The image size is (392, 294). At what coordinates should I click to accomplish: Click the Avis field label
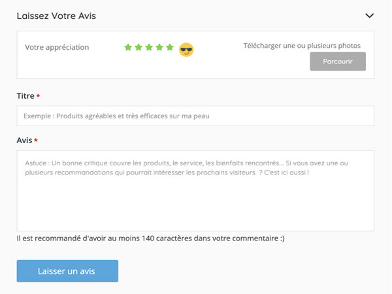[24, 140]
